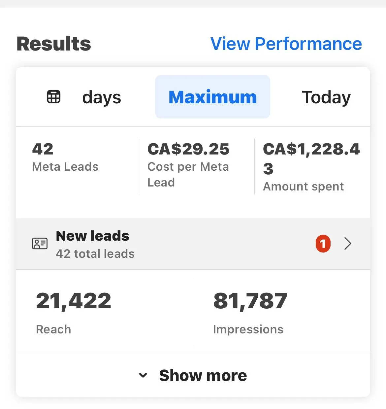Tap the CA$29.25 cost value
Image resolution: width=386 pixels, height=409 pixels.
pyautogui.click(x=188, y=149)
